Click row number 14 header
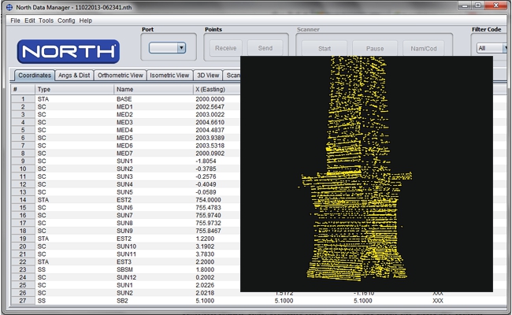Viewport: 512px width, 315px height. 23,200
